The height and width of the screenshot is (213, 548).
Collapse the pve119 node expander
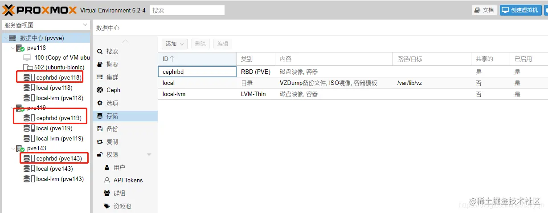point(12,108)
